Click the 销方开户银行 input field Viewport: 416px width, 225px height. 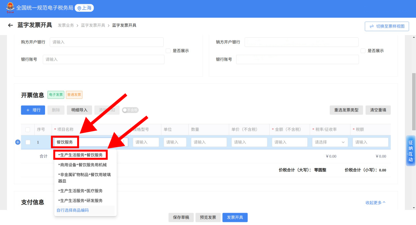click(301, 42)
